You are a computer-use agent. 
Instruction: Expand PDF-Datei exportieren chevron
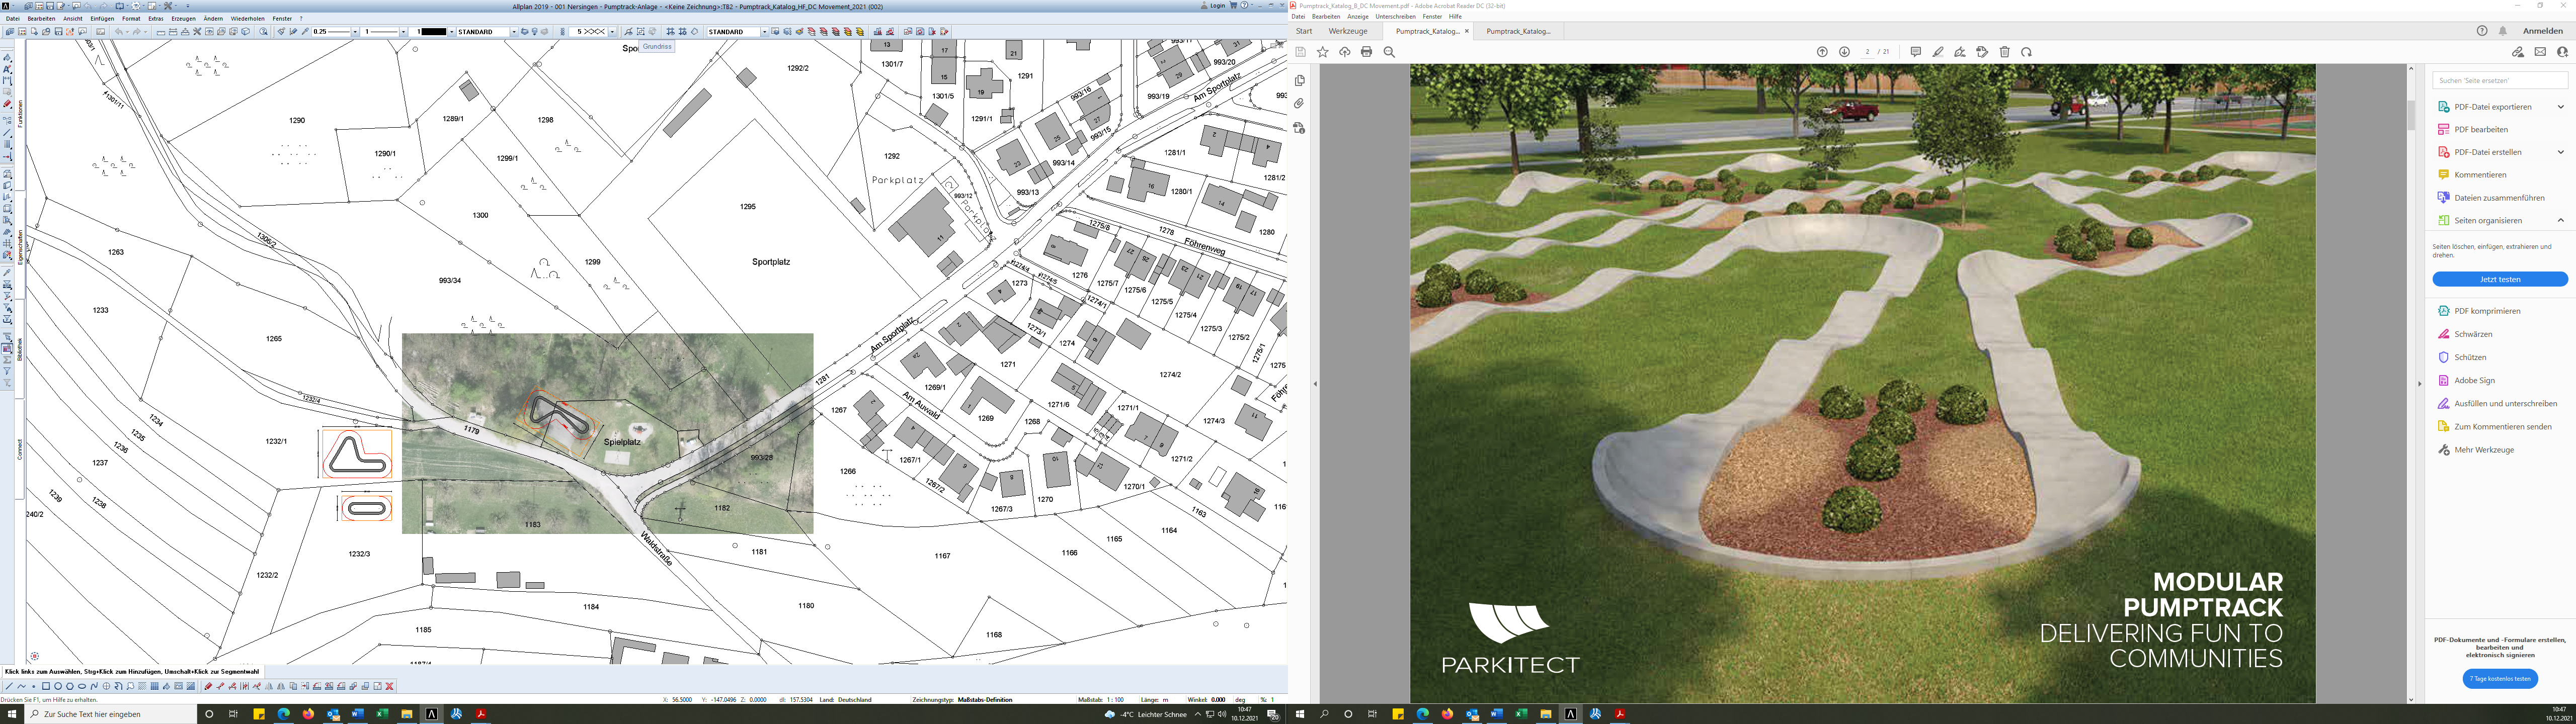(2561, 107)
